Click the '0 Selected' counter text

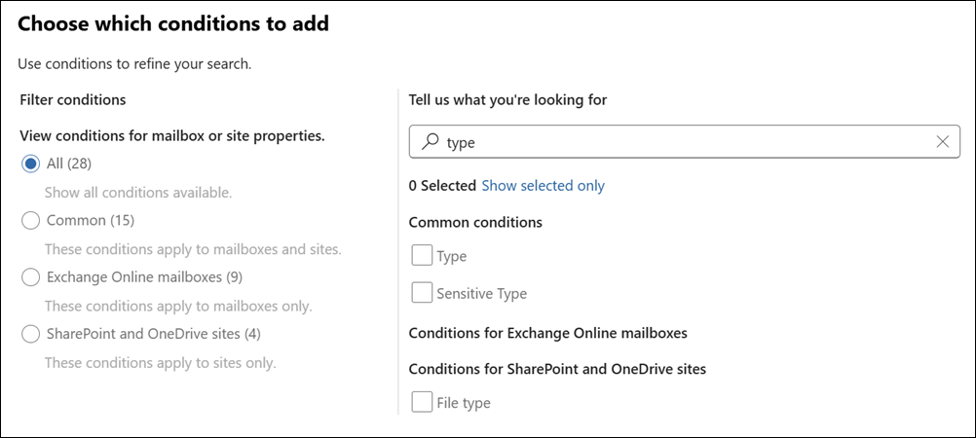click(x=442, y=185)
